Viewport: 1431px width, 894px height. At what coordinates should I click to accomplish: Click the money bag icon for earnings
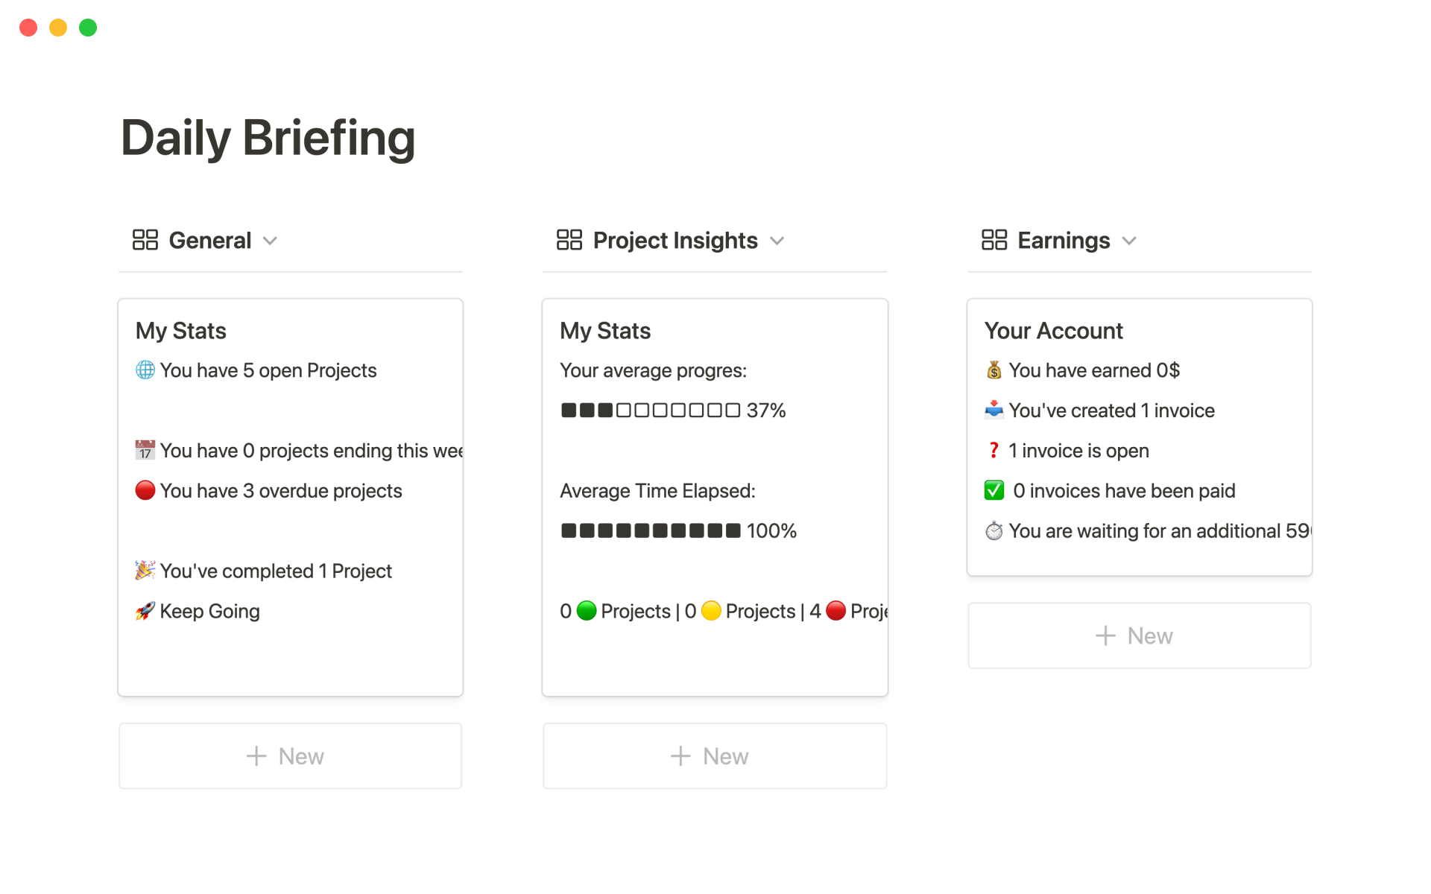[x=994, y=370]
